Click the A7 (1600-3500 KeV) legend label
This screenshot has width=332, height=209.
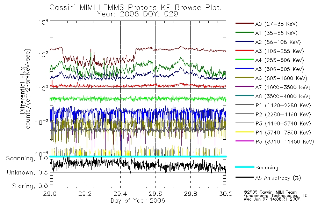tap(283, 87)
